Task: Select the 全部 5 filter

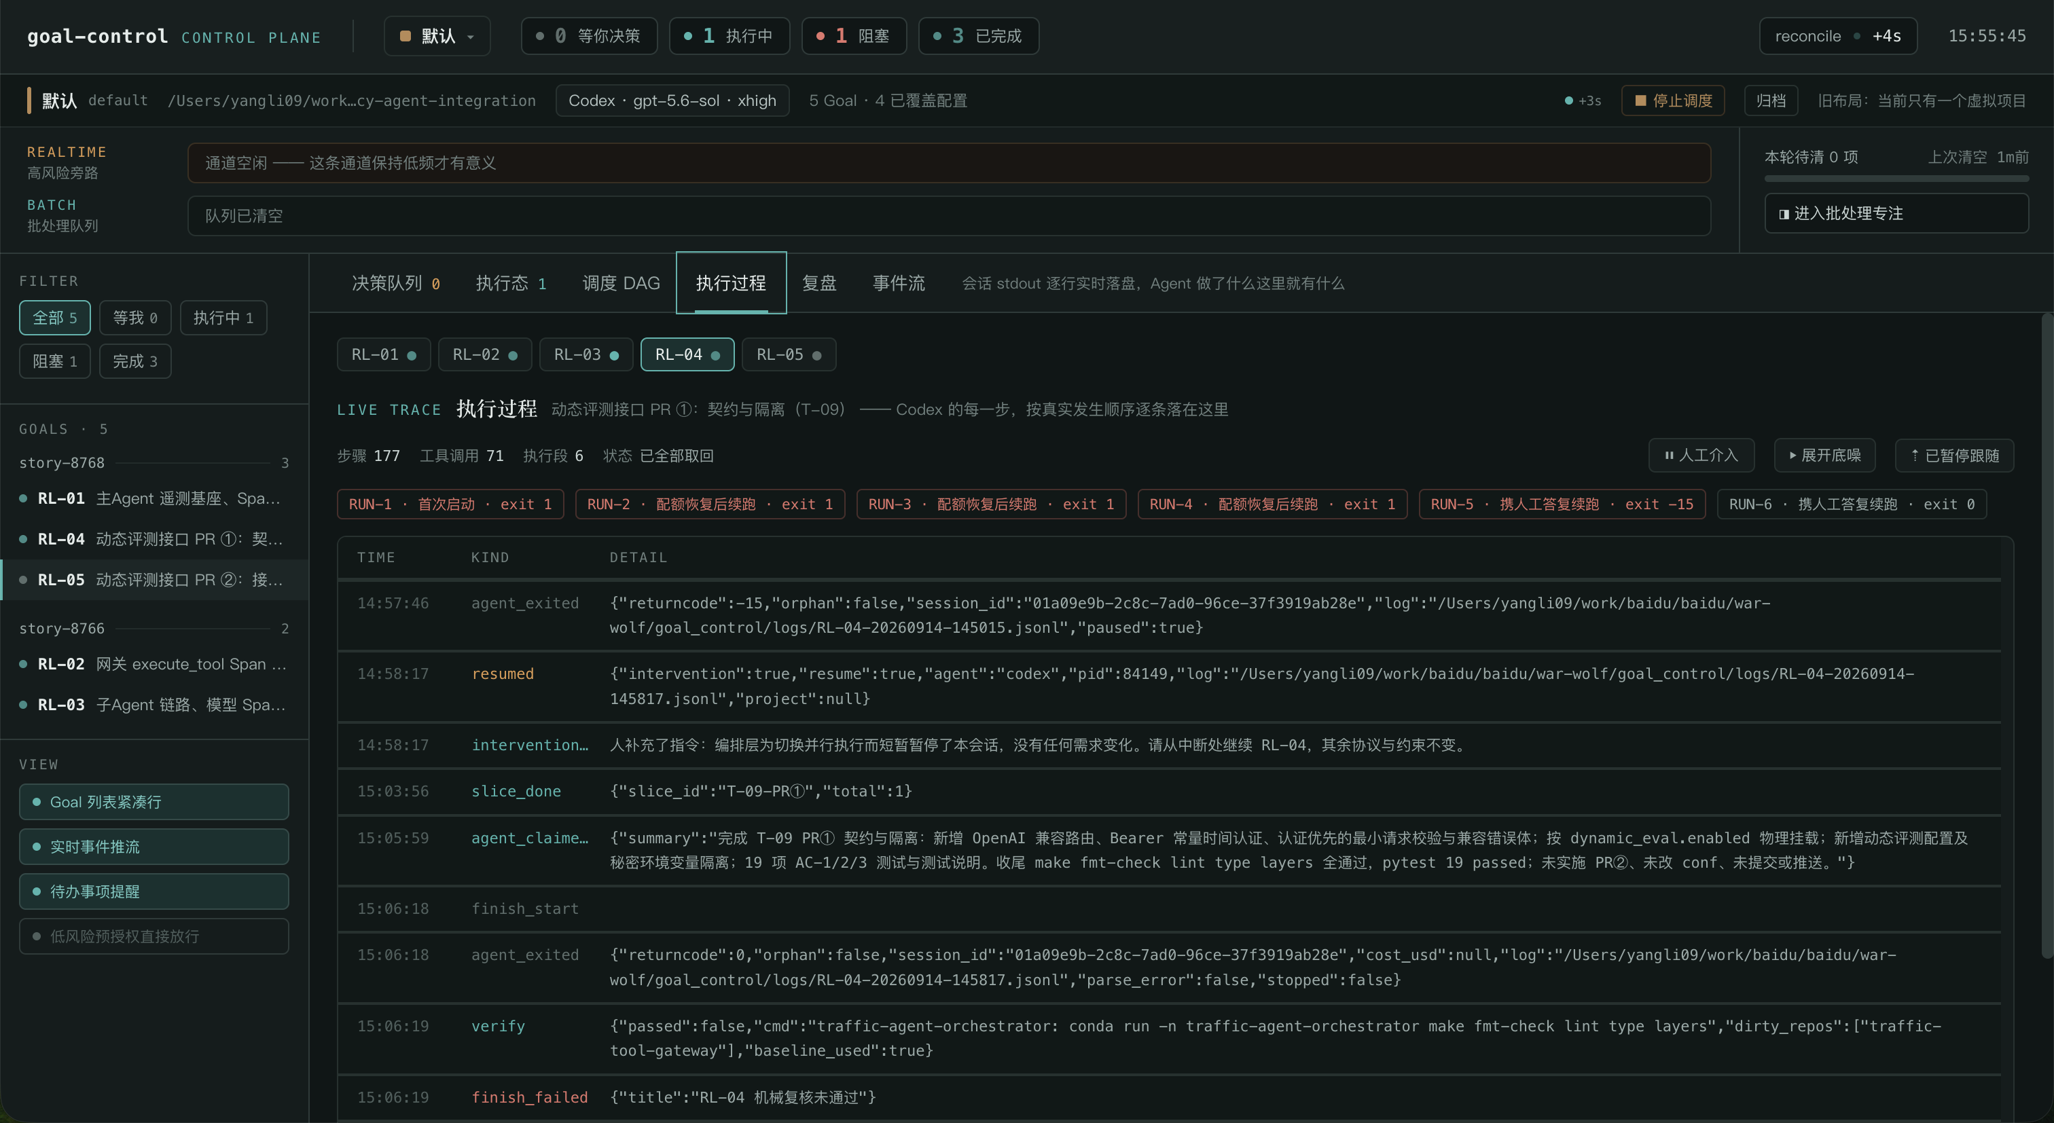Action: pyautogui.click(x=55, y=318)
